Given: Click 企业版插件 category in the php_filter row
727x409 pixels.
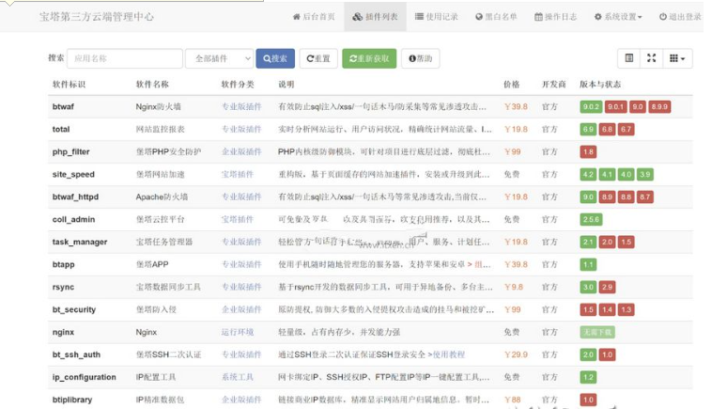Looking at the screenshot, I should [x=241, y=151].
